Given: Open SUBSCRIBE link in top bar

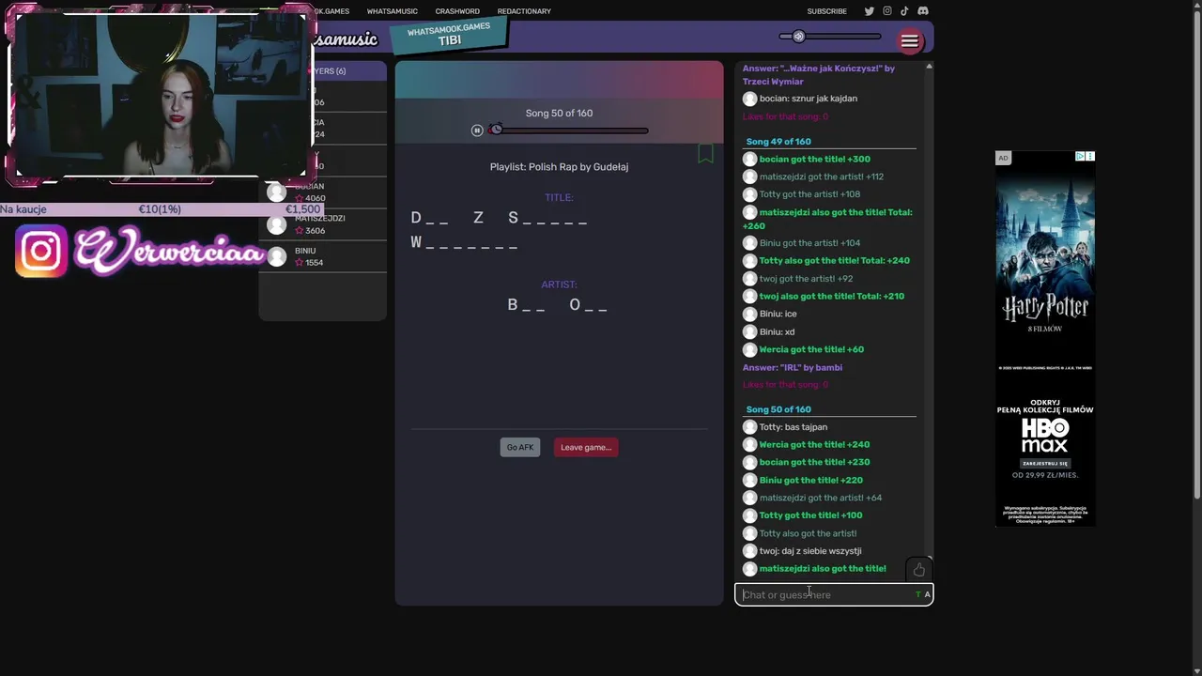Looking at the screenshot, I should pos(827,11).
